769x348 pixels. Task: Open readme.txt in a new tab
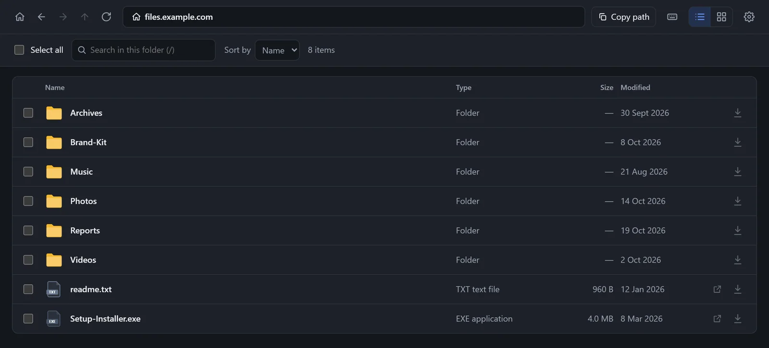717,289
